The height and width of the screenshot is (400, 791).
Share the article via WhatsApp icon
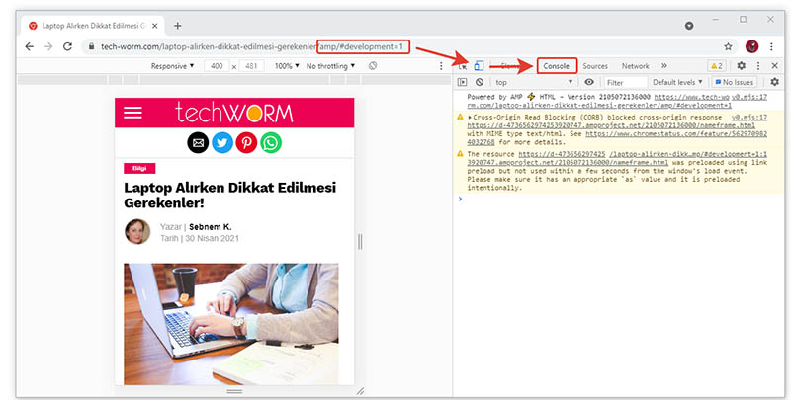click(270, 143)
